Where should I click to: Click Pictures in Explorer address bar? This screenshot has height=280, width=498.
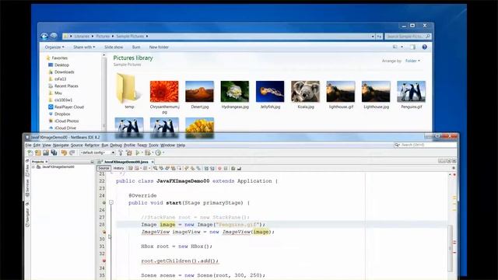[103, 37]
